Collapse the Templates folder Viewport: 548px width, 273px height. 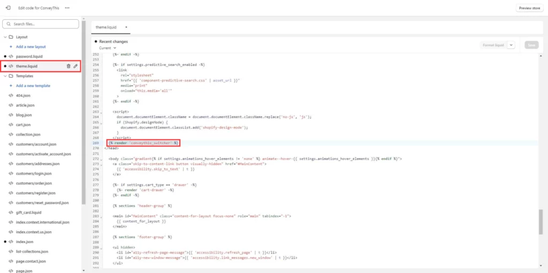[5, 76]
